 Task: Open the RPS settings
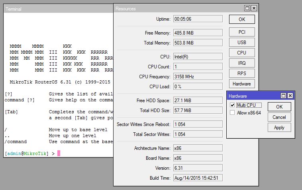click(242, 74)
